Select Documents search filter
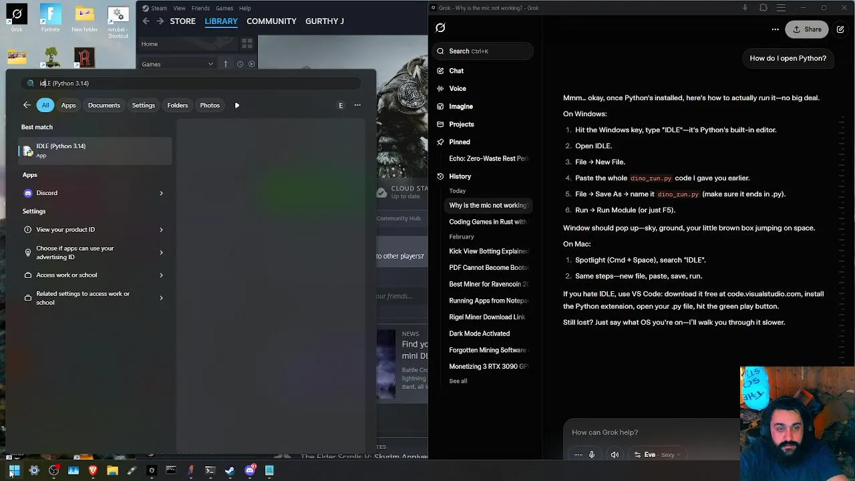855x481 pixels. tap(104, 105)
